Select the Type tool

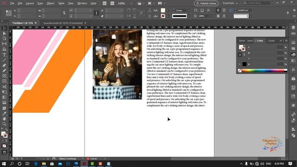pyautogui.click(x=4, y=55)
